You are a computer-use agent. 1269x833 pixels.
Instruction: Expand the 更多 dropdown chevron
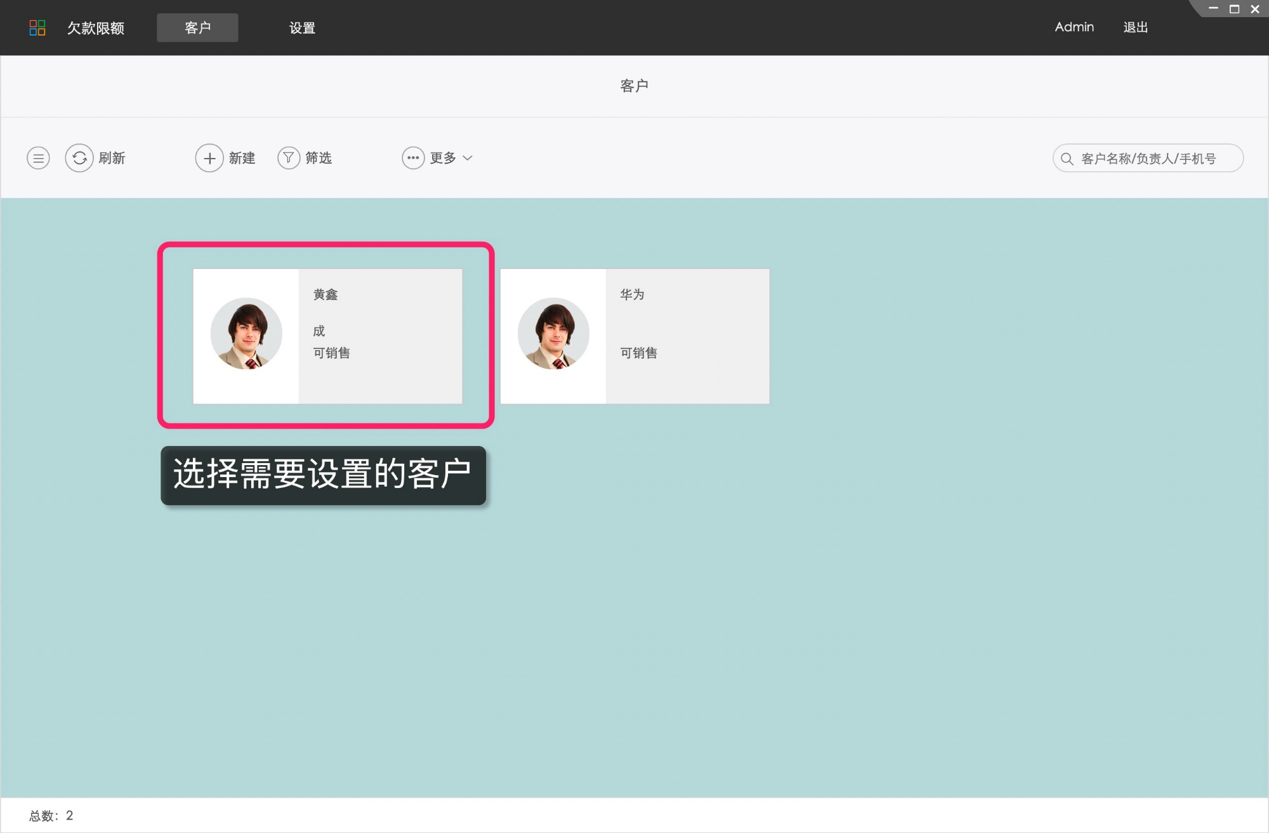(468, 158)
